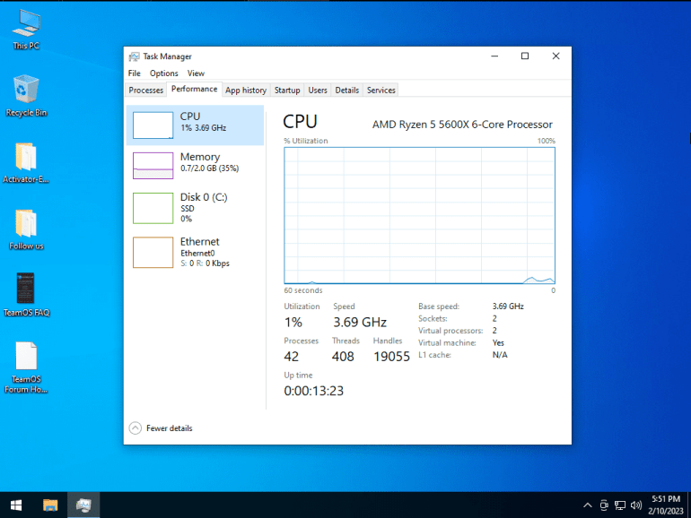
Task: Click Virtual machine Yes value
Action: coord(498,343)
